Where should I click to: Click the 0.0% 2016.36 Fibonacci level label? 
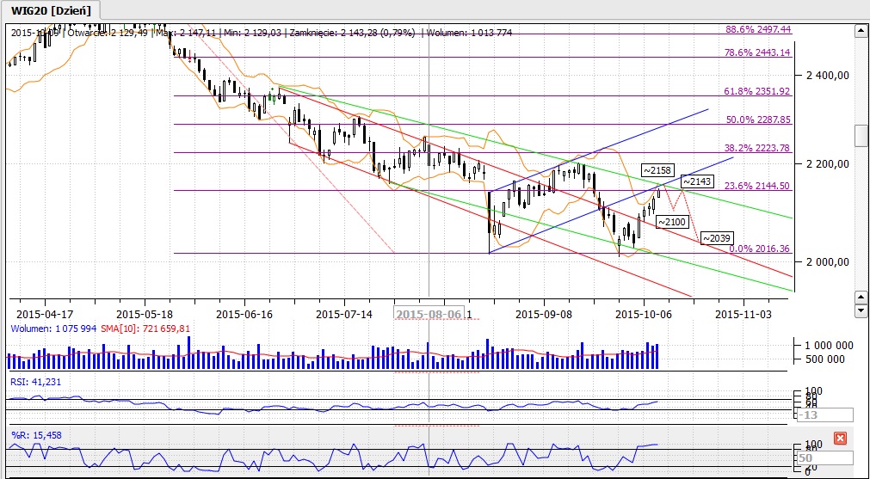759,249
